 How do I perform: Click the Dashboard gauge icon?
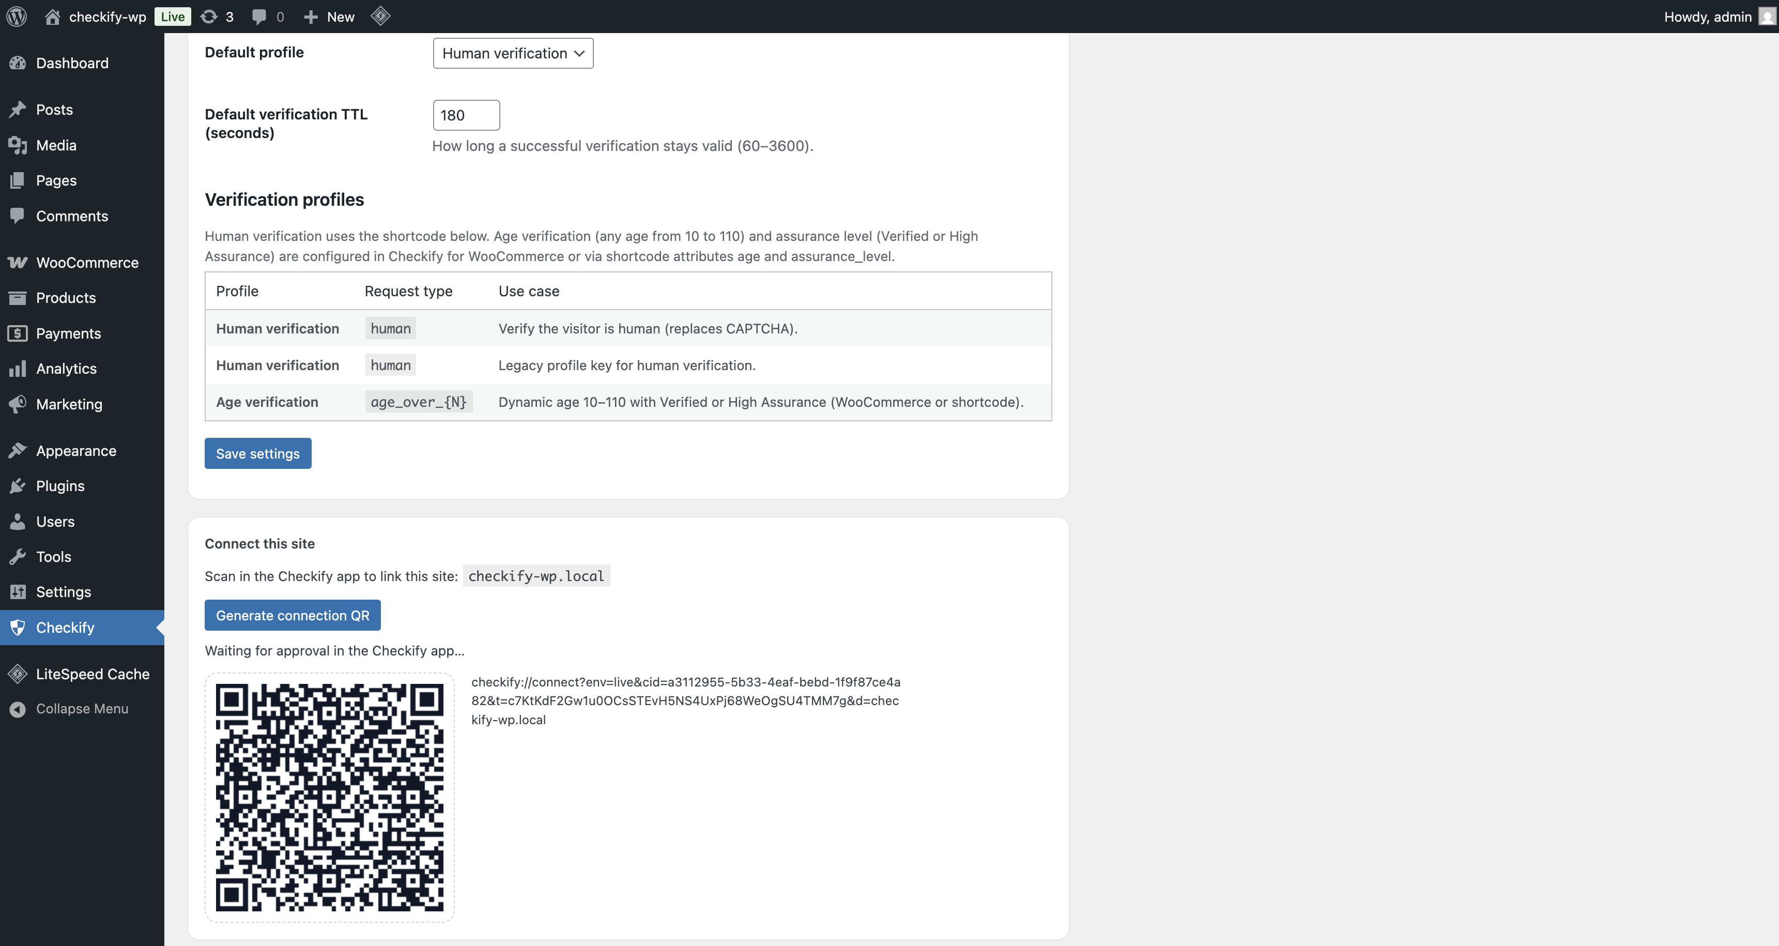(x=18, y=63)
